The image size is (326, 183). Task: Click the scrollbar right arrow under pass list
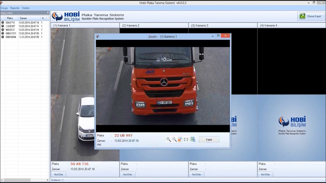[x=47, y=180]
